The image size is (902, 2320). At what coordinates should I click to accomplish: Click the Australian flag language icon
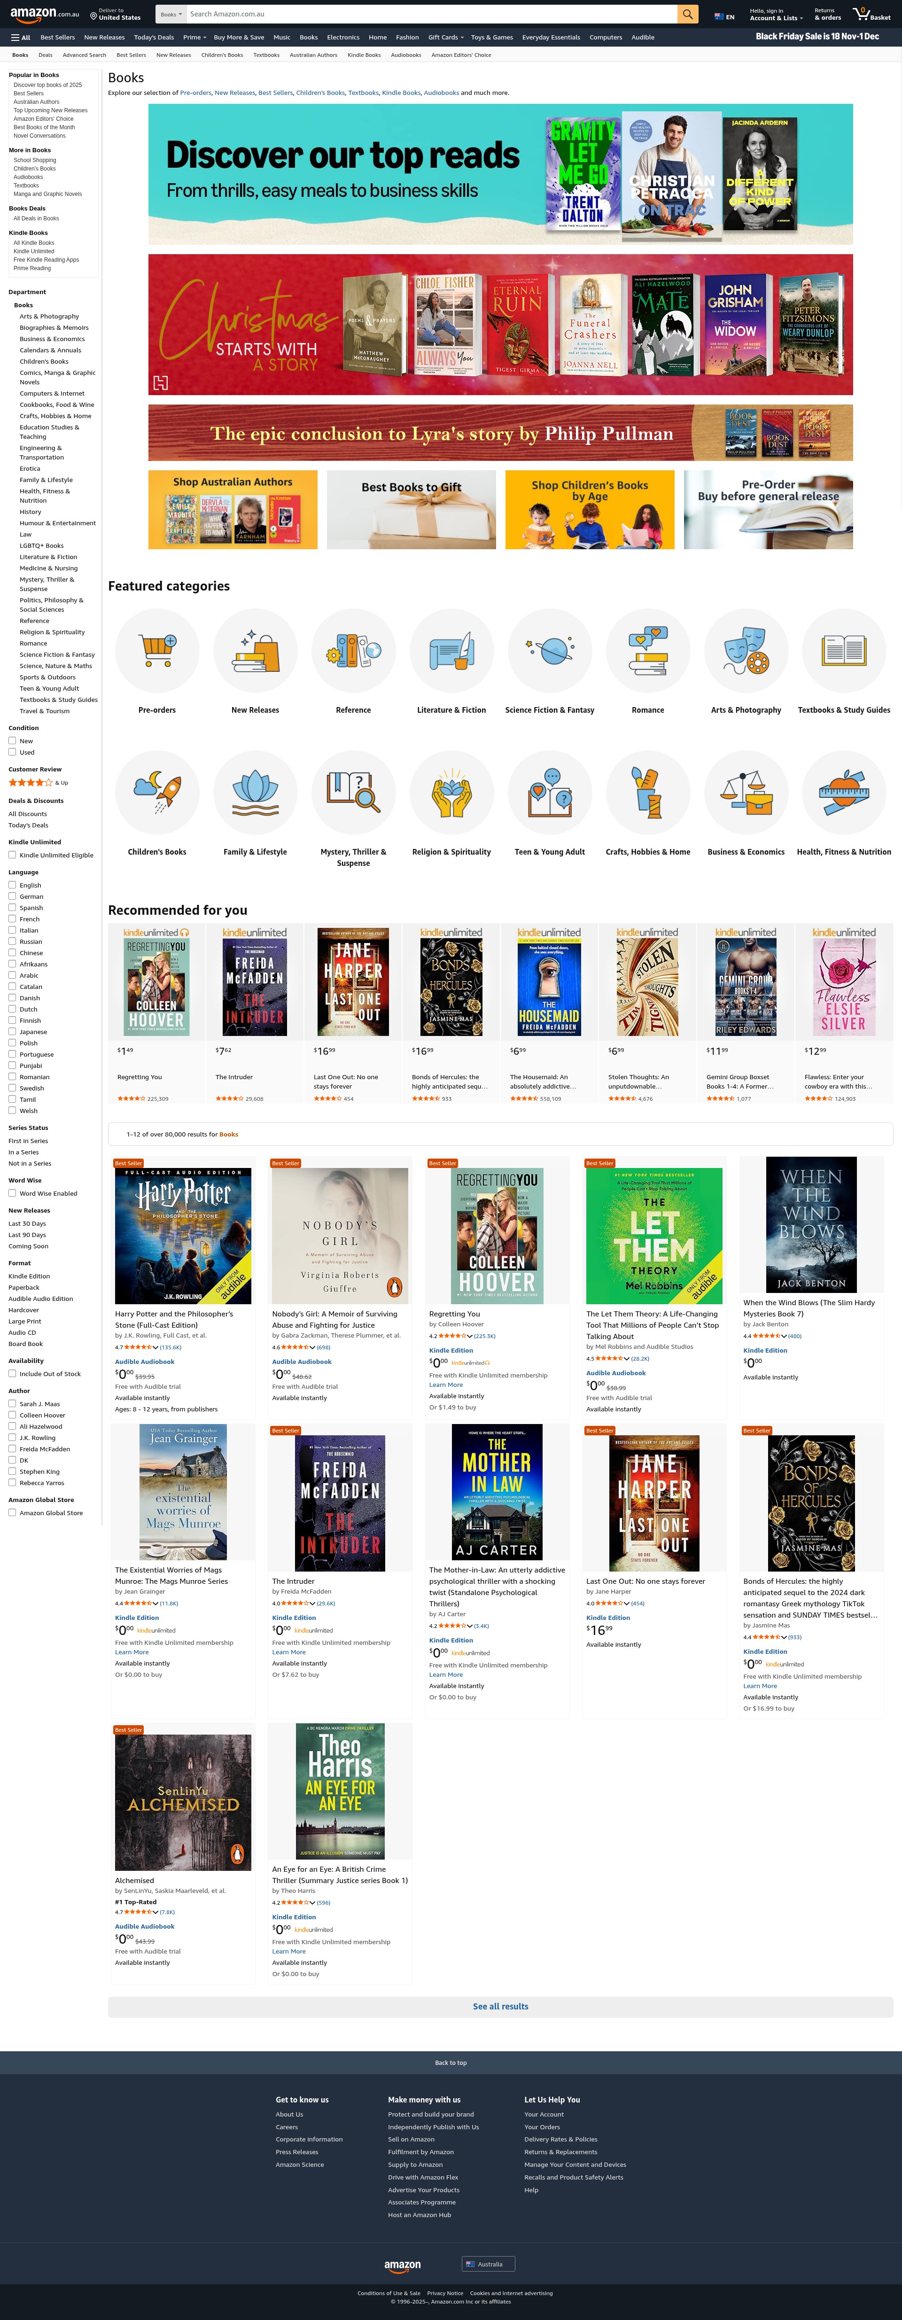coord(718,16)
